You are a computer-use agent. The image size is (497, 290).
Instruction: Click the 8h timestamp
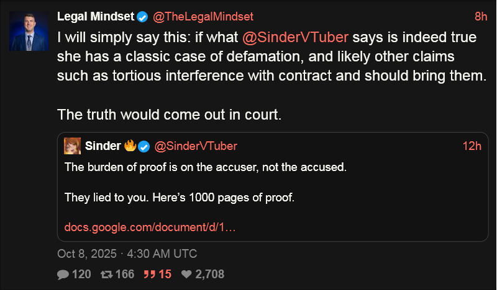[480, 16]
